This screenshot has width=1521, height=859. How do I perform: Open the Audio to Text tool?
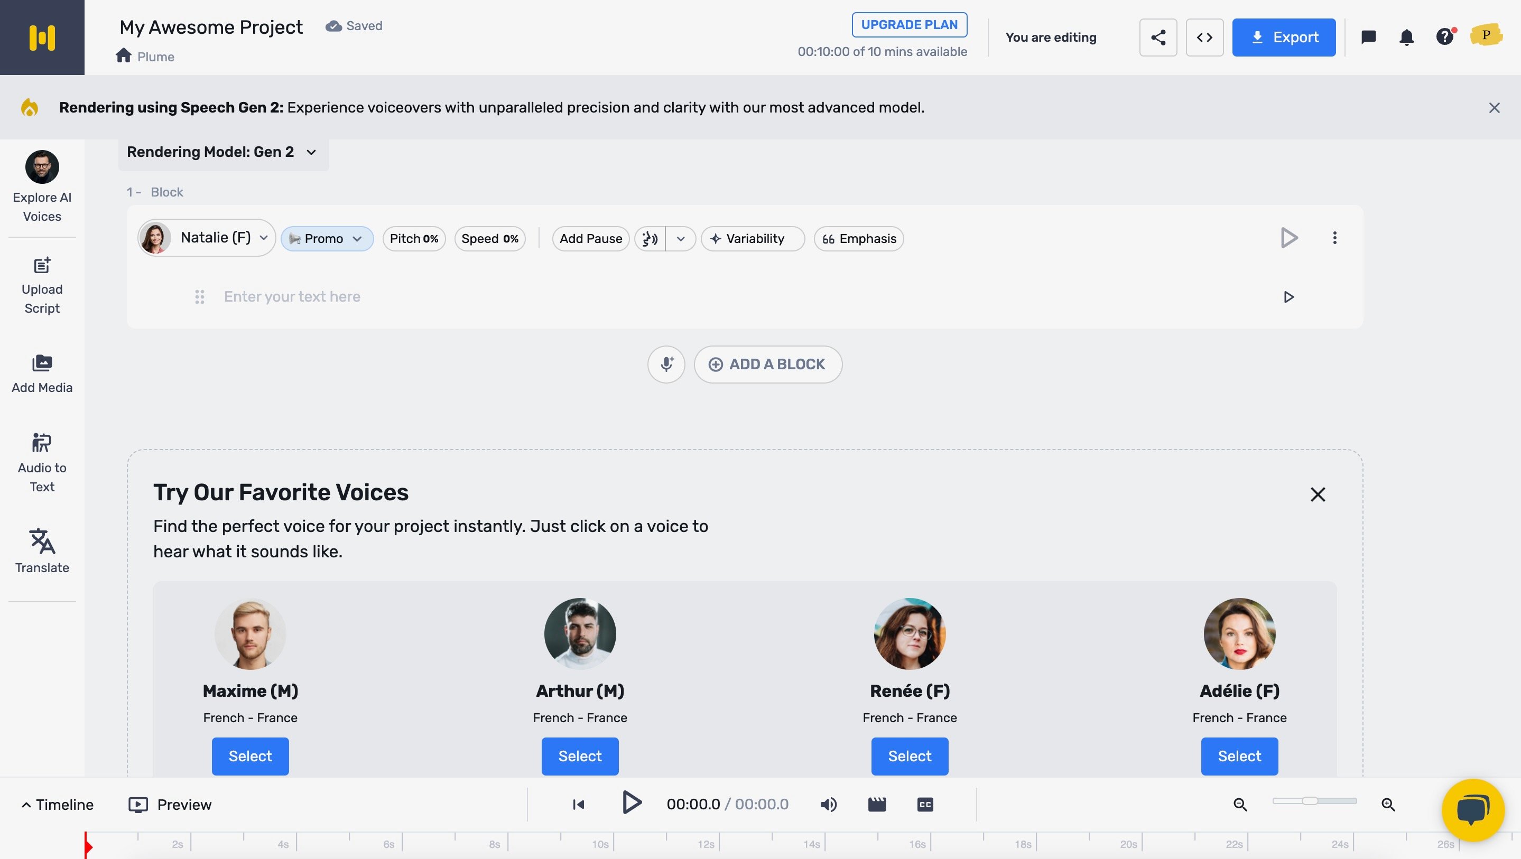pos(42,462)
